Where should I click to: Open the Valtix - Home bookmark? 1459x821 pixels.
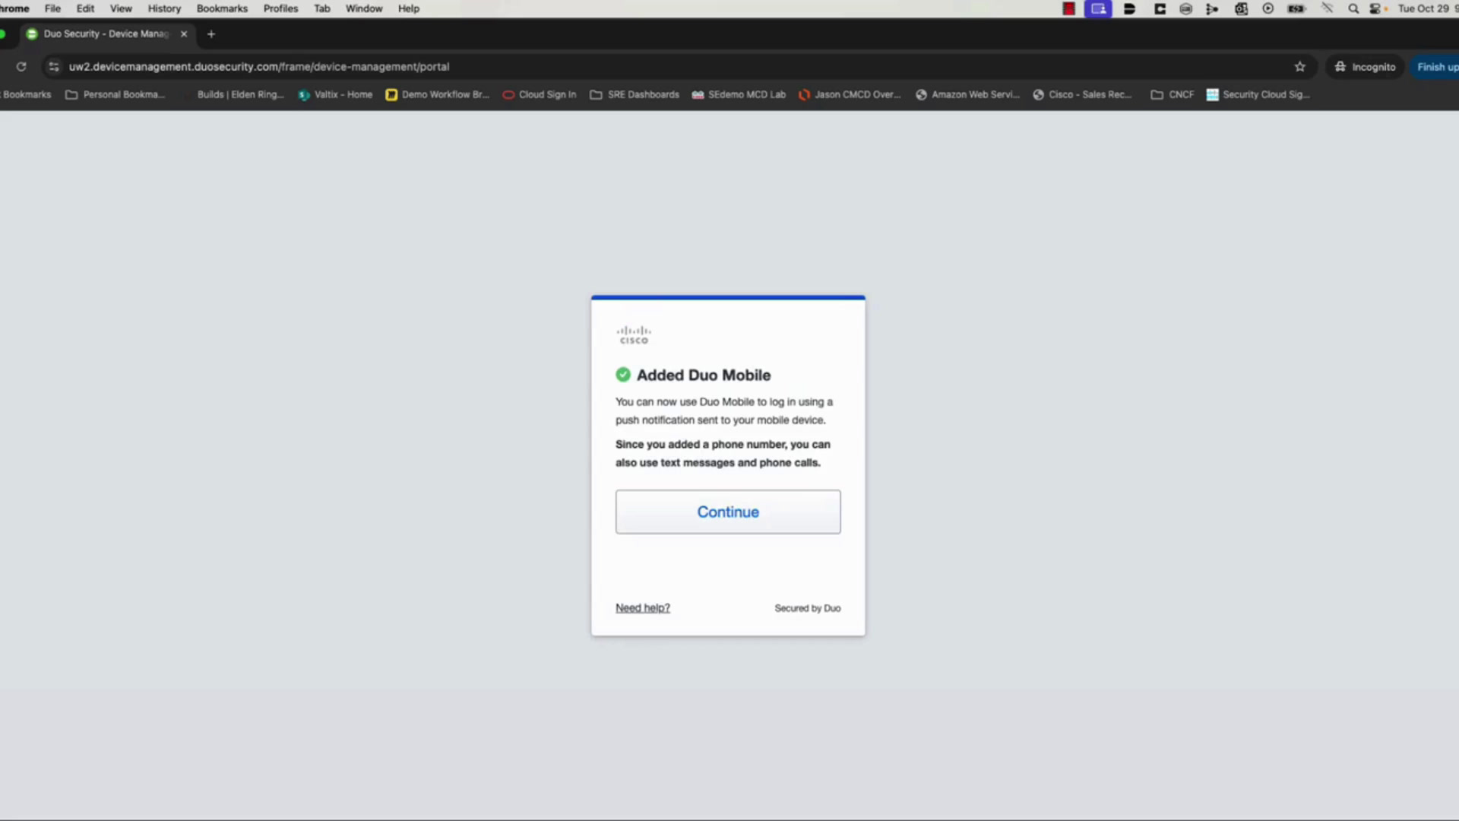point(335,95)
